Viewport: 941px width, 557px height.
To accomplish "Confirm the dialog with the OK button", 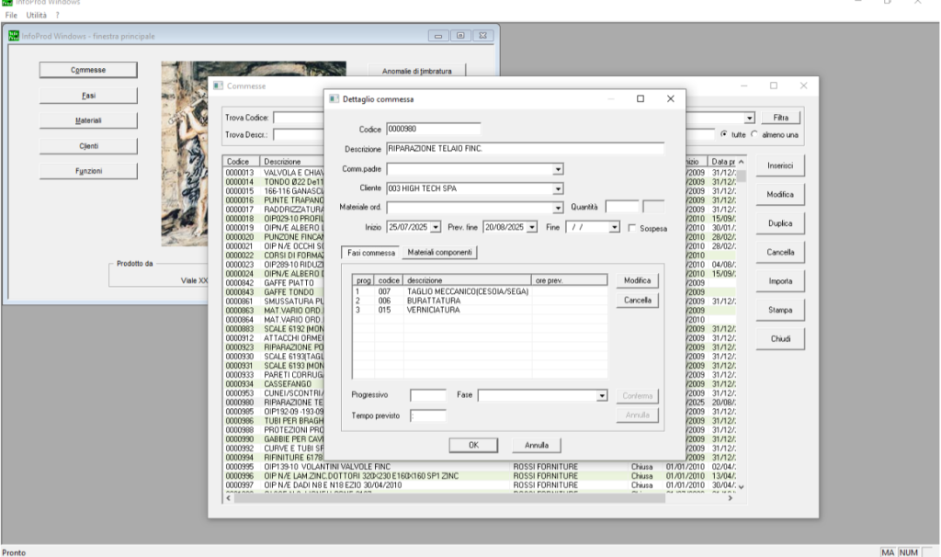I will [x=474, y=445].
